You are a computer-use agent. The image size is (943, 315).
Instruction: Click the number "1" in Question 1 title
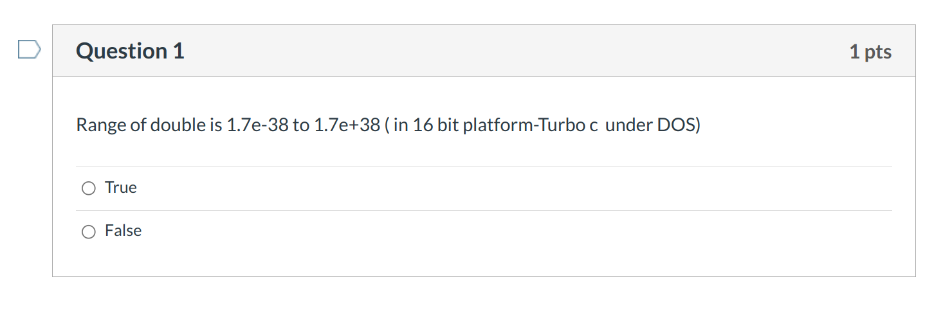click(x=178, y=51)
